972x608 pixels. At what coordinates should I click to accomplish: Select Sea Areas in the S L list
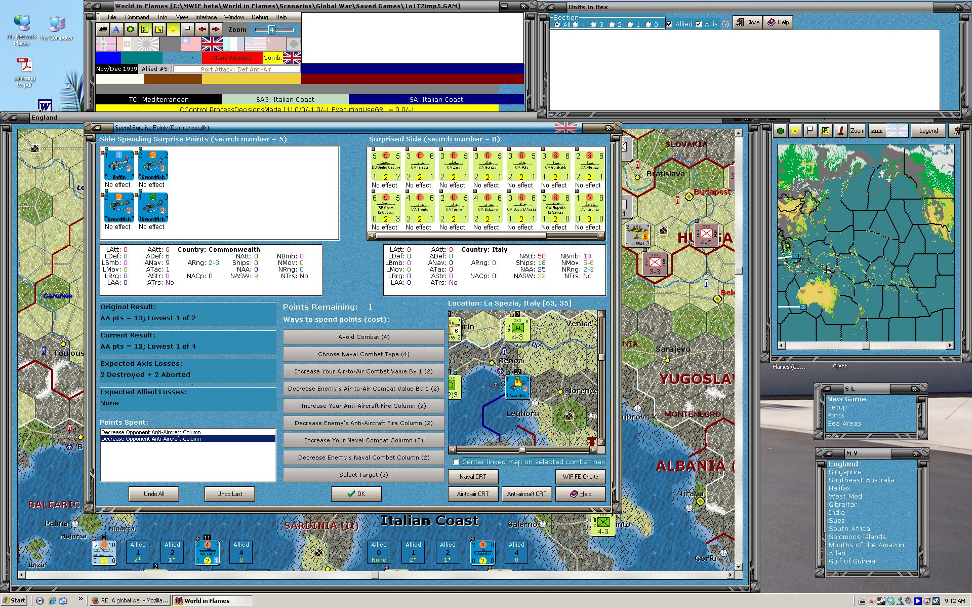pos(844,424)
